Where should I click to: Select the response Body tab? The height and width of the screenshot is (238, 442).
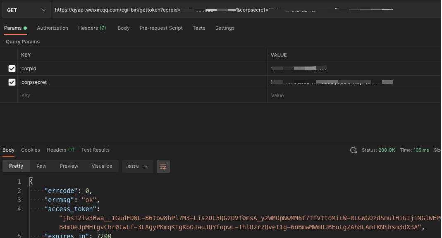[x=8, y=150]
